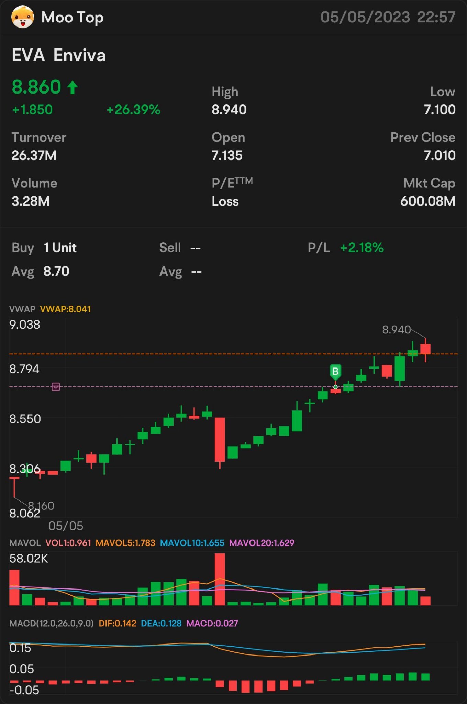This screenshot has height=704, width=467.
Task: Click the 8.550 price axis label
Action: pos(25,419)
